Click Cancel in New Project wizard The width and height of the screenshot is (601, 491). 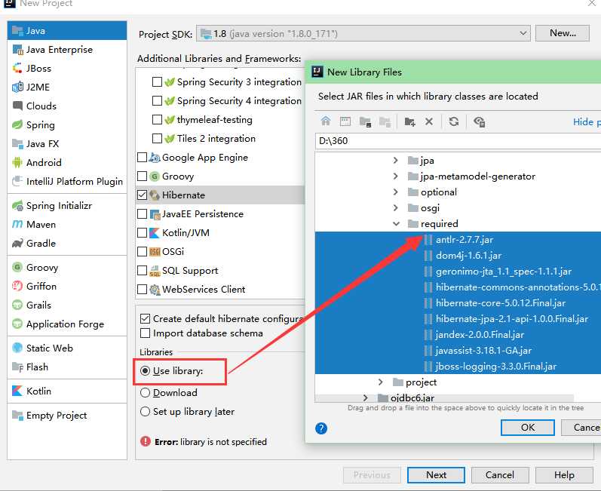click(x=500, y=475)
